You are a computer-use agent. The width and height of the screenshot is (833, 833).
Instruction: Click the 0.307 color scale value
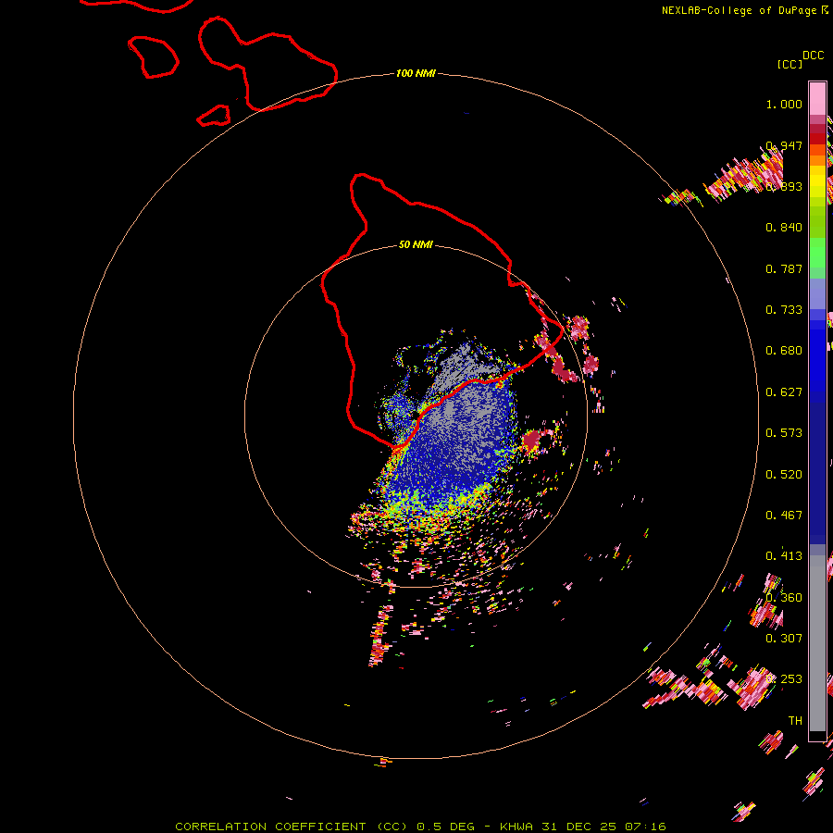point(784,639)
